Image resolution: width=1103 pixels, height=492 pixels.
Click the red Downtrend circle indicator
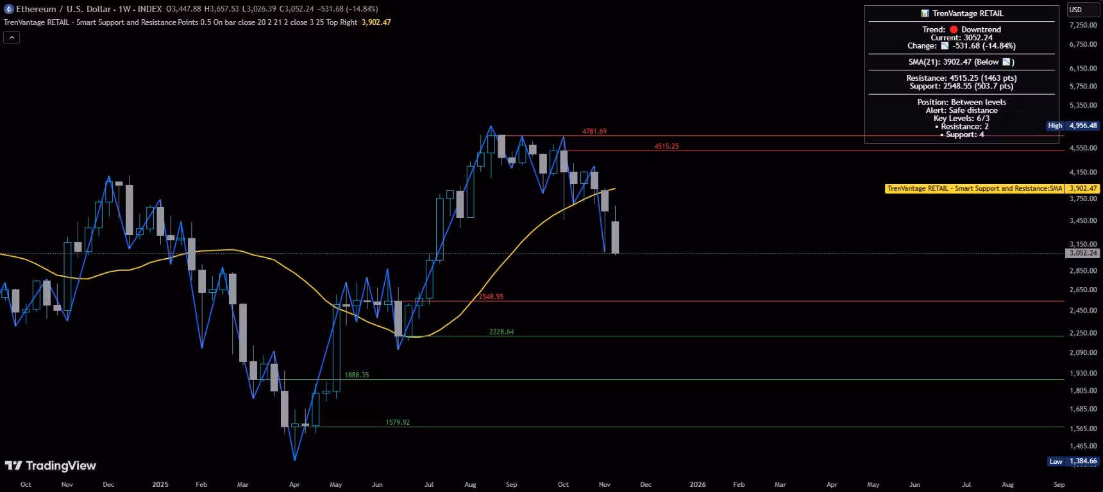pos(954,29)
